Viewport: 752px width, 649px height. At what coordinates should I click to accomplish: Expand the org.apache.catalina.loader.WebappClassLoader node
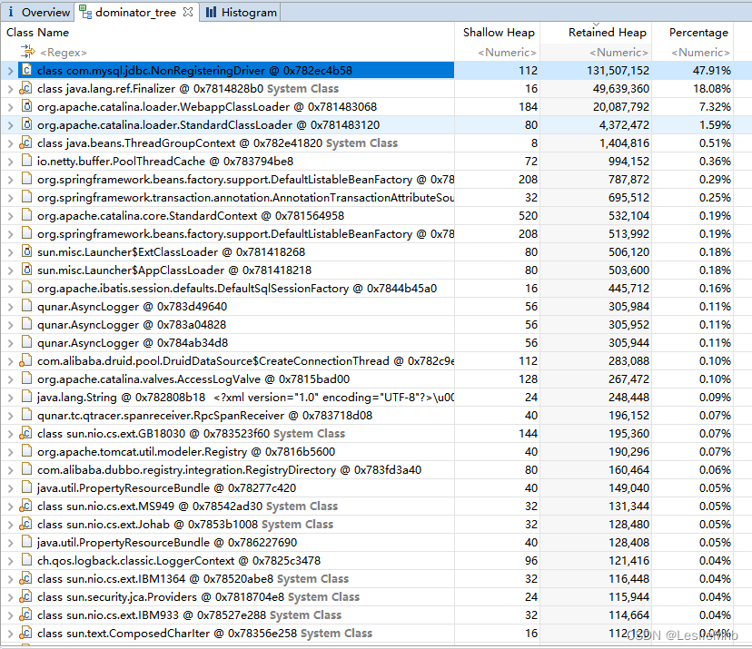[8, 107]
